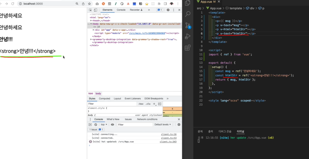This screenshot has height=159, width=309.
Task: Open VS Code Run and Debug icon
Action: coord(188,36)
